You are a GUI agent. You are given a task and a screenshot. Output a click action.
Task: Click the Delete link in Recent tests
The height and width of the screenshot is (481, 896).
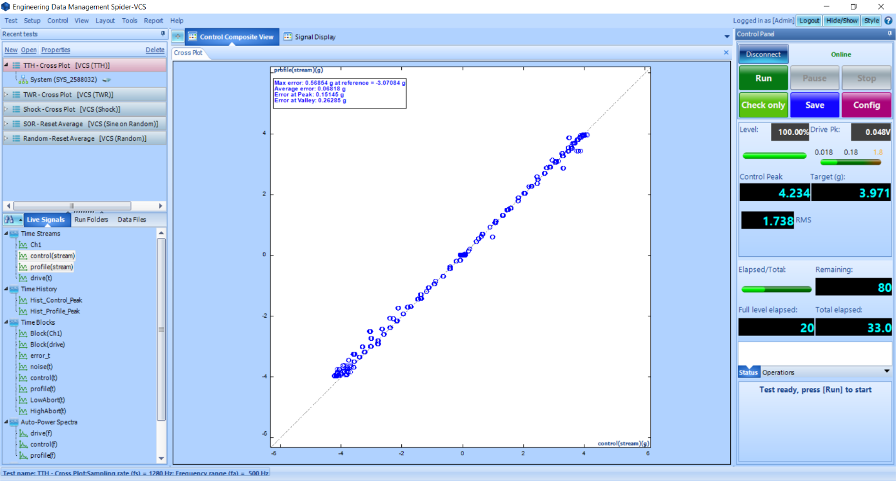coord(154,50)
